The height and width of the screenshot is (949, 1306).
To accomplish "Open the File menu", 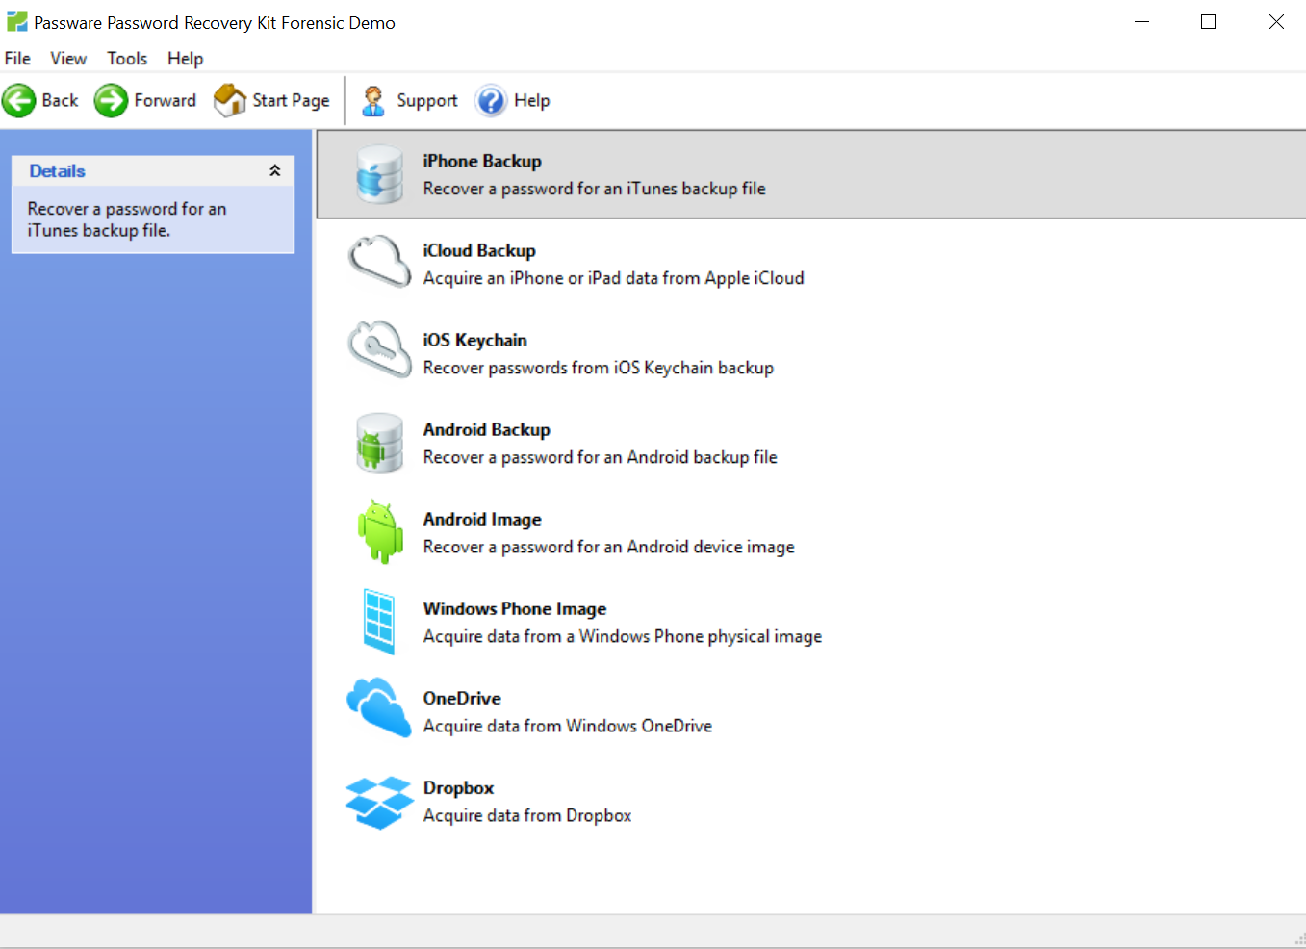I will [x=17, y=59].
